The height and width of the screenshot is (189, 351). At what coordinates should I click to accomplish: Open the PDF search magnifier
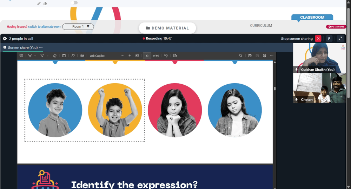(x=241, y=56)
